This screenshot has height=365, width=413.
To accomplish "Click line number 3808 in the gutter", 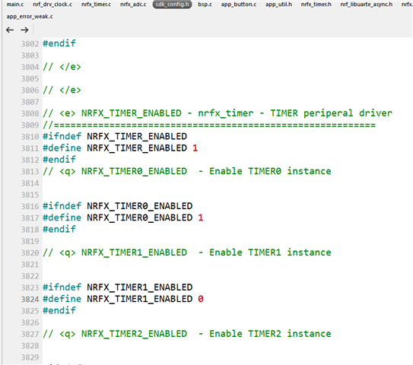I will click(30, 113).
